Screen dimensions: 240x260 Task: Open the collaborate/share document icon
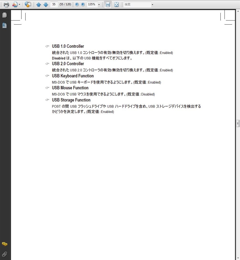click(15, 5)
